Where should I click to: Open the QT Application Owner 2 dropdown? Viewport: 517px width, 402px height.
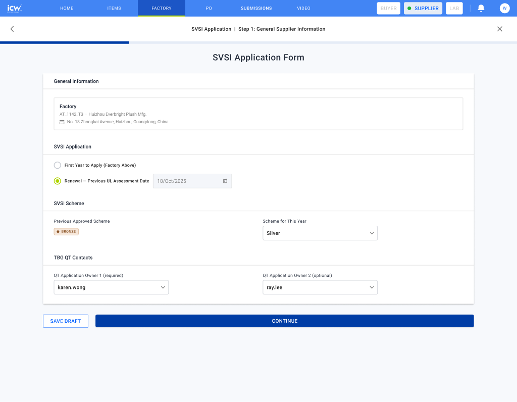(320, 287)
